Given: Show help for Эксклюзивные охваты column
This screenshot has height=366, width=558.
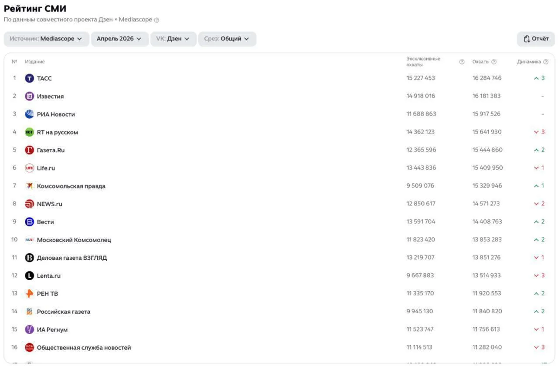Looking at the screenshot, I should [462, 62].
